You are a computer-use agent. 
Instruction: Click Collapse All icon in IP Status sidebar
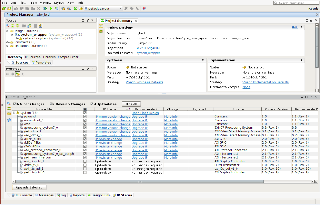pyautogui.click(x=9, y=109)
